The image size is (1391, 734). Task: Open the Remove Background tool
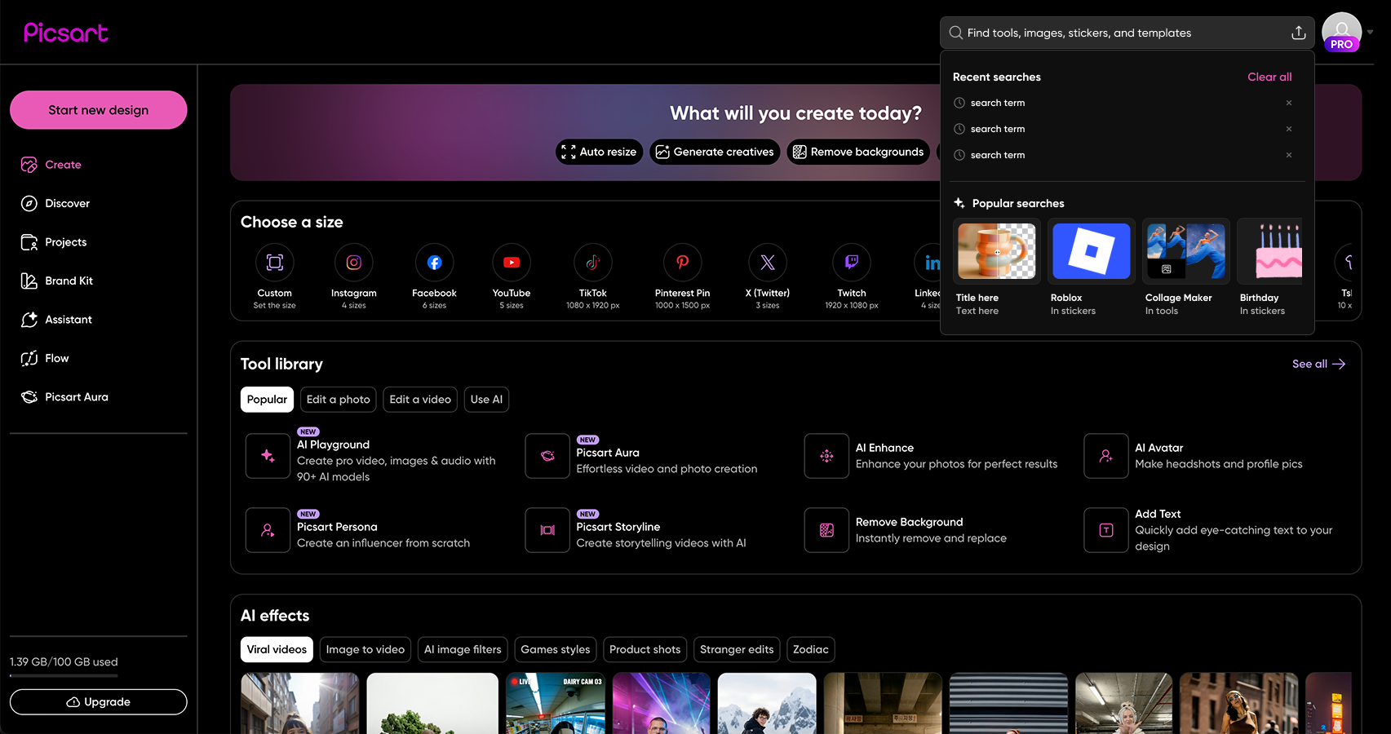pyautogui.click(x=909, y=522)
